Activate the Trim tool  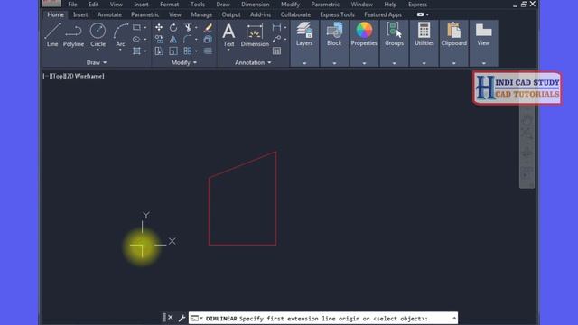(x=188, y=28)
